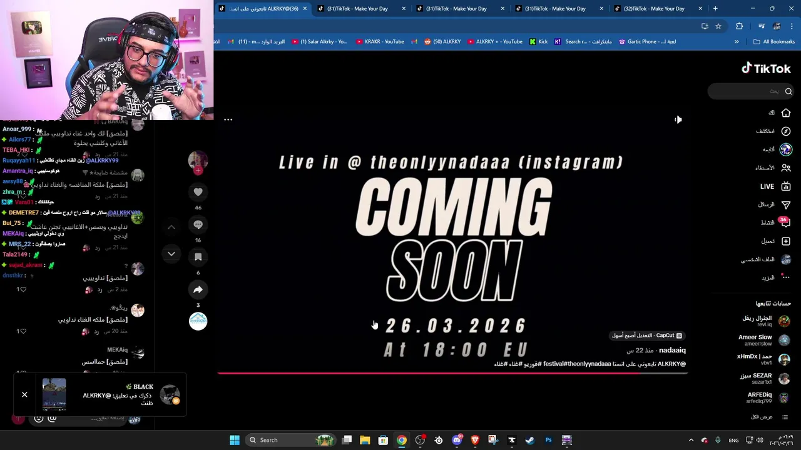
Task: Open Messages paper-plane icon in sidebar
Action: [x=786, y=204]
